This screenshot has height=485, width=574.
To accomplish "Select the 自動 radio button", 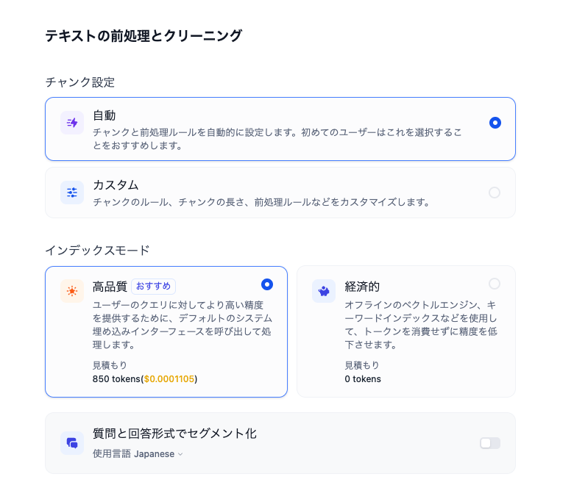I will pyautogui.click(x=495, y=123).
